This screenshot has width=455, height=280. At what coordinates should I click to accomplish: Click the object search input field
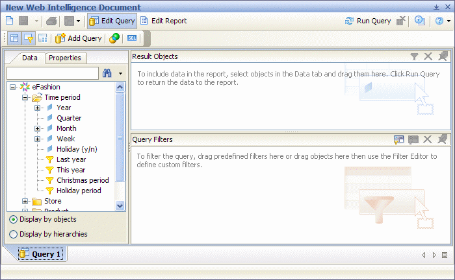click(x=53, y=73)
